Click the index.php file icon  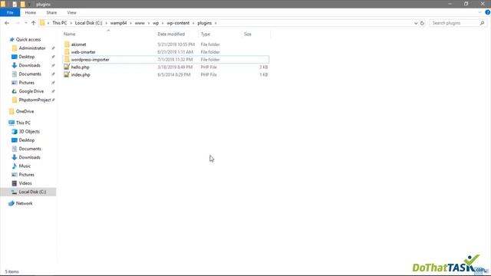67,74
